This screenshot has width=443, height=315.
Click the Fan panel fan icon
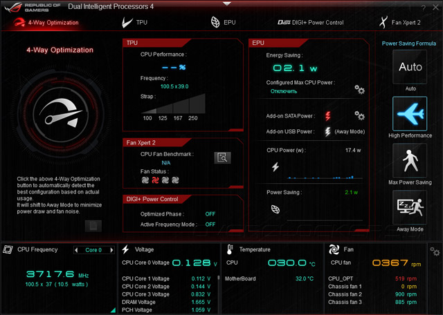tap(334, 249)
